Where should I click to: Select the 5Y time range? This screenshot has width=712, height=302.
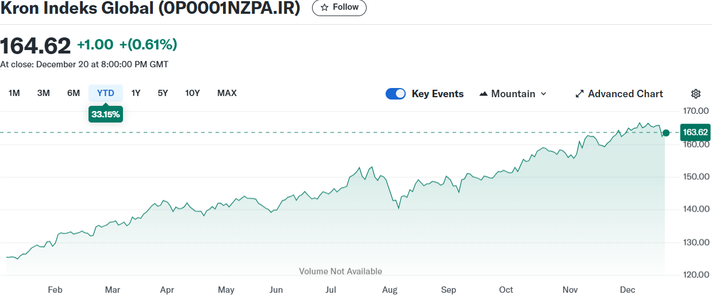click(x=163, y=93)
